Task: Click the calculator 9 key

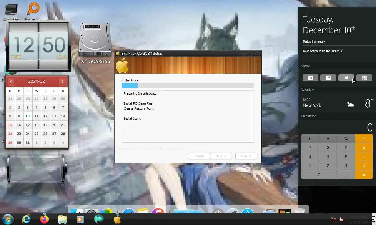Action: 346,148
